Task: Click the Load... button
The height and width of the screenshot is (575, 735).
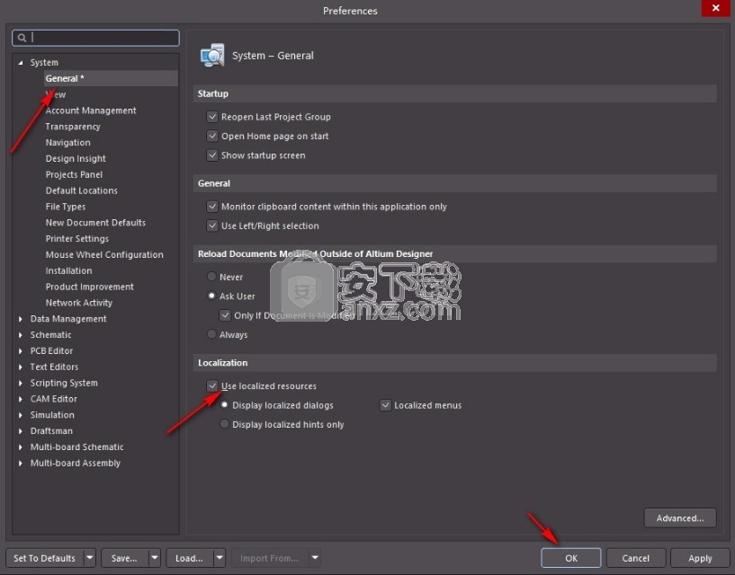Action: click(190, 558)
